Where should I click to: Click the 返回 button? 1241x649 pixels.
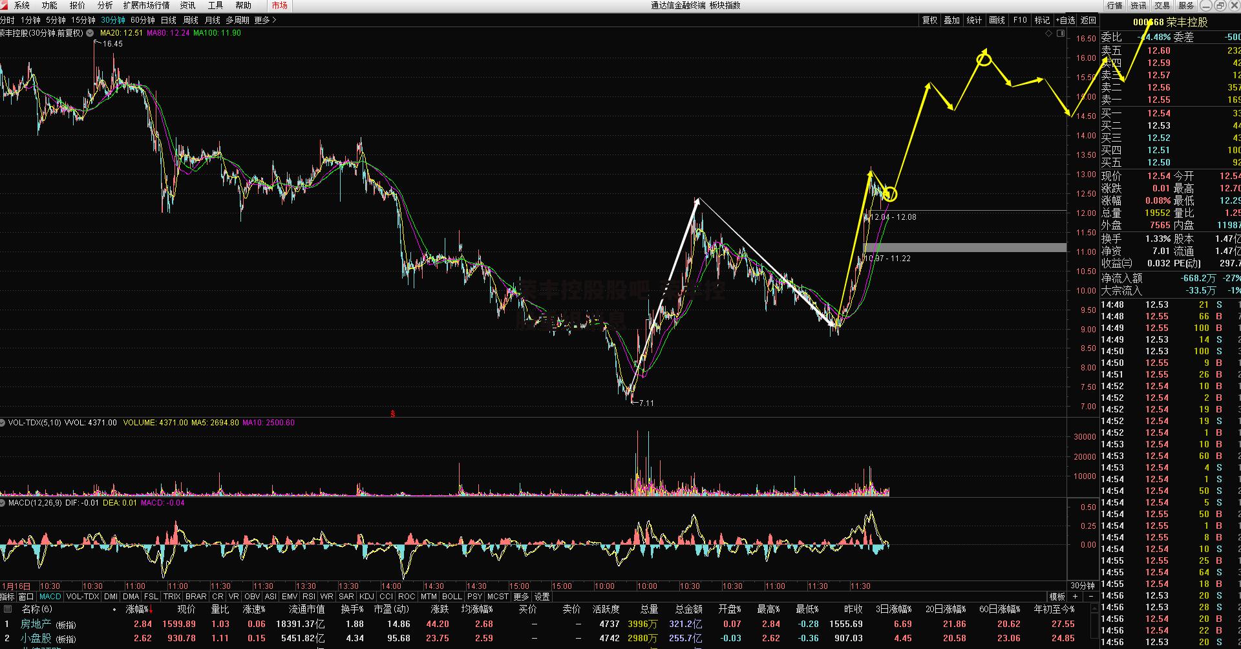point(1088,20)
